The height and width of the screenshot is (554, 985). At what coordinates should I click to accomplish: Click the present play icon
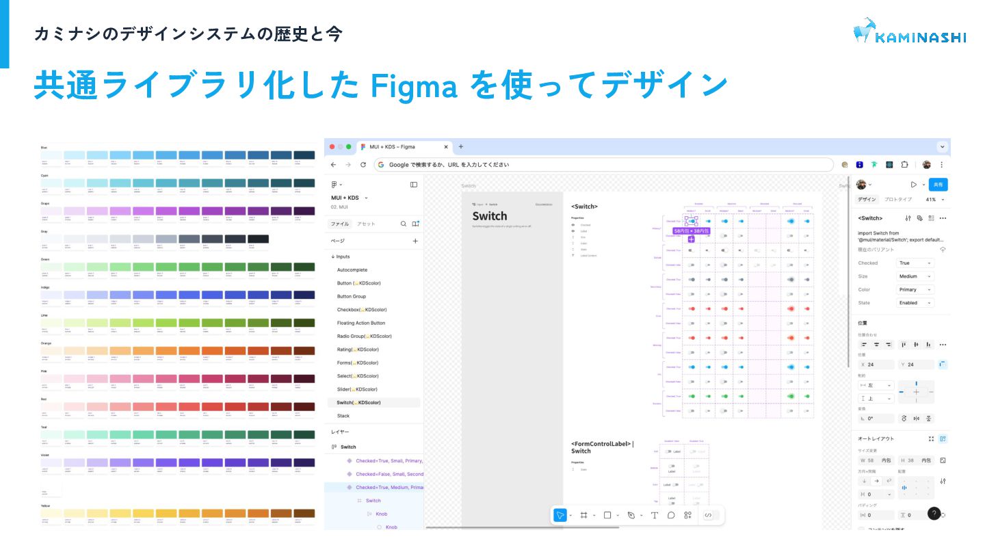[913, 185]
